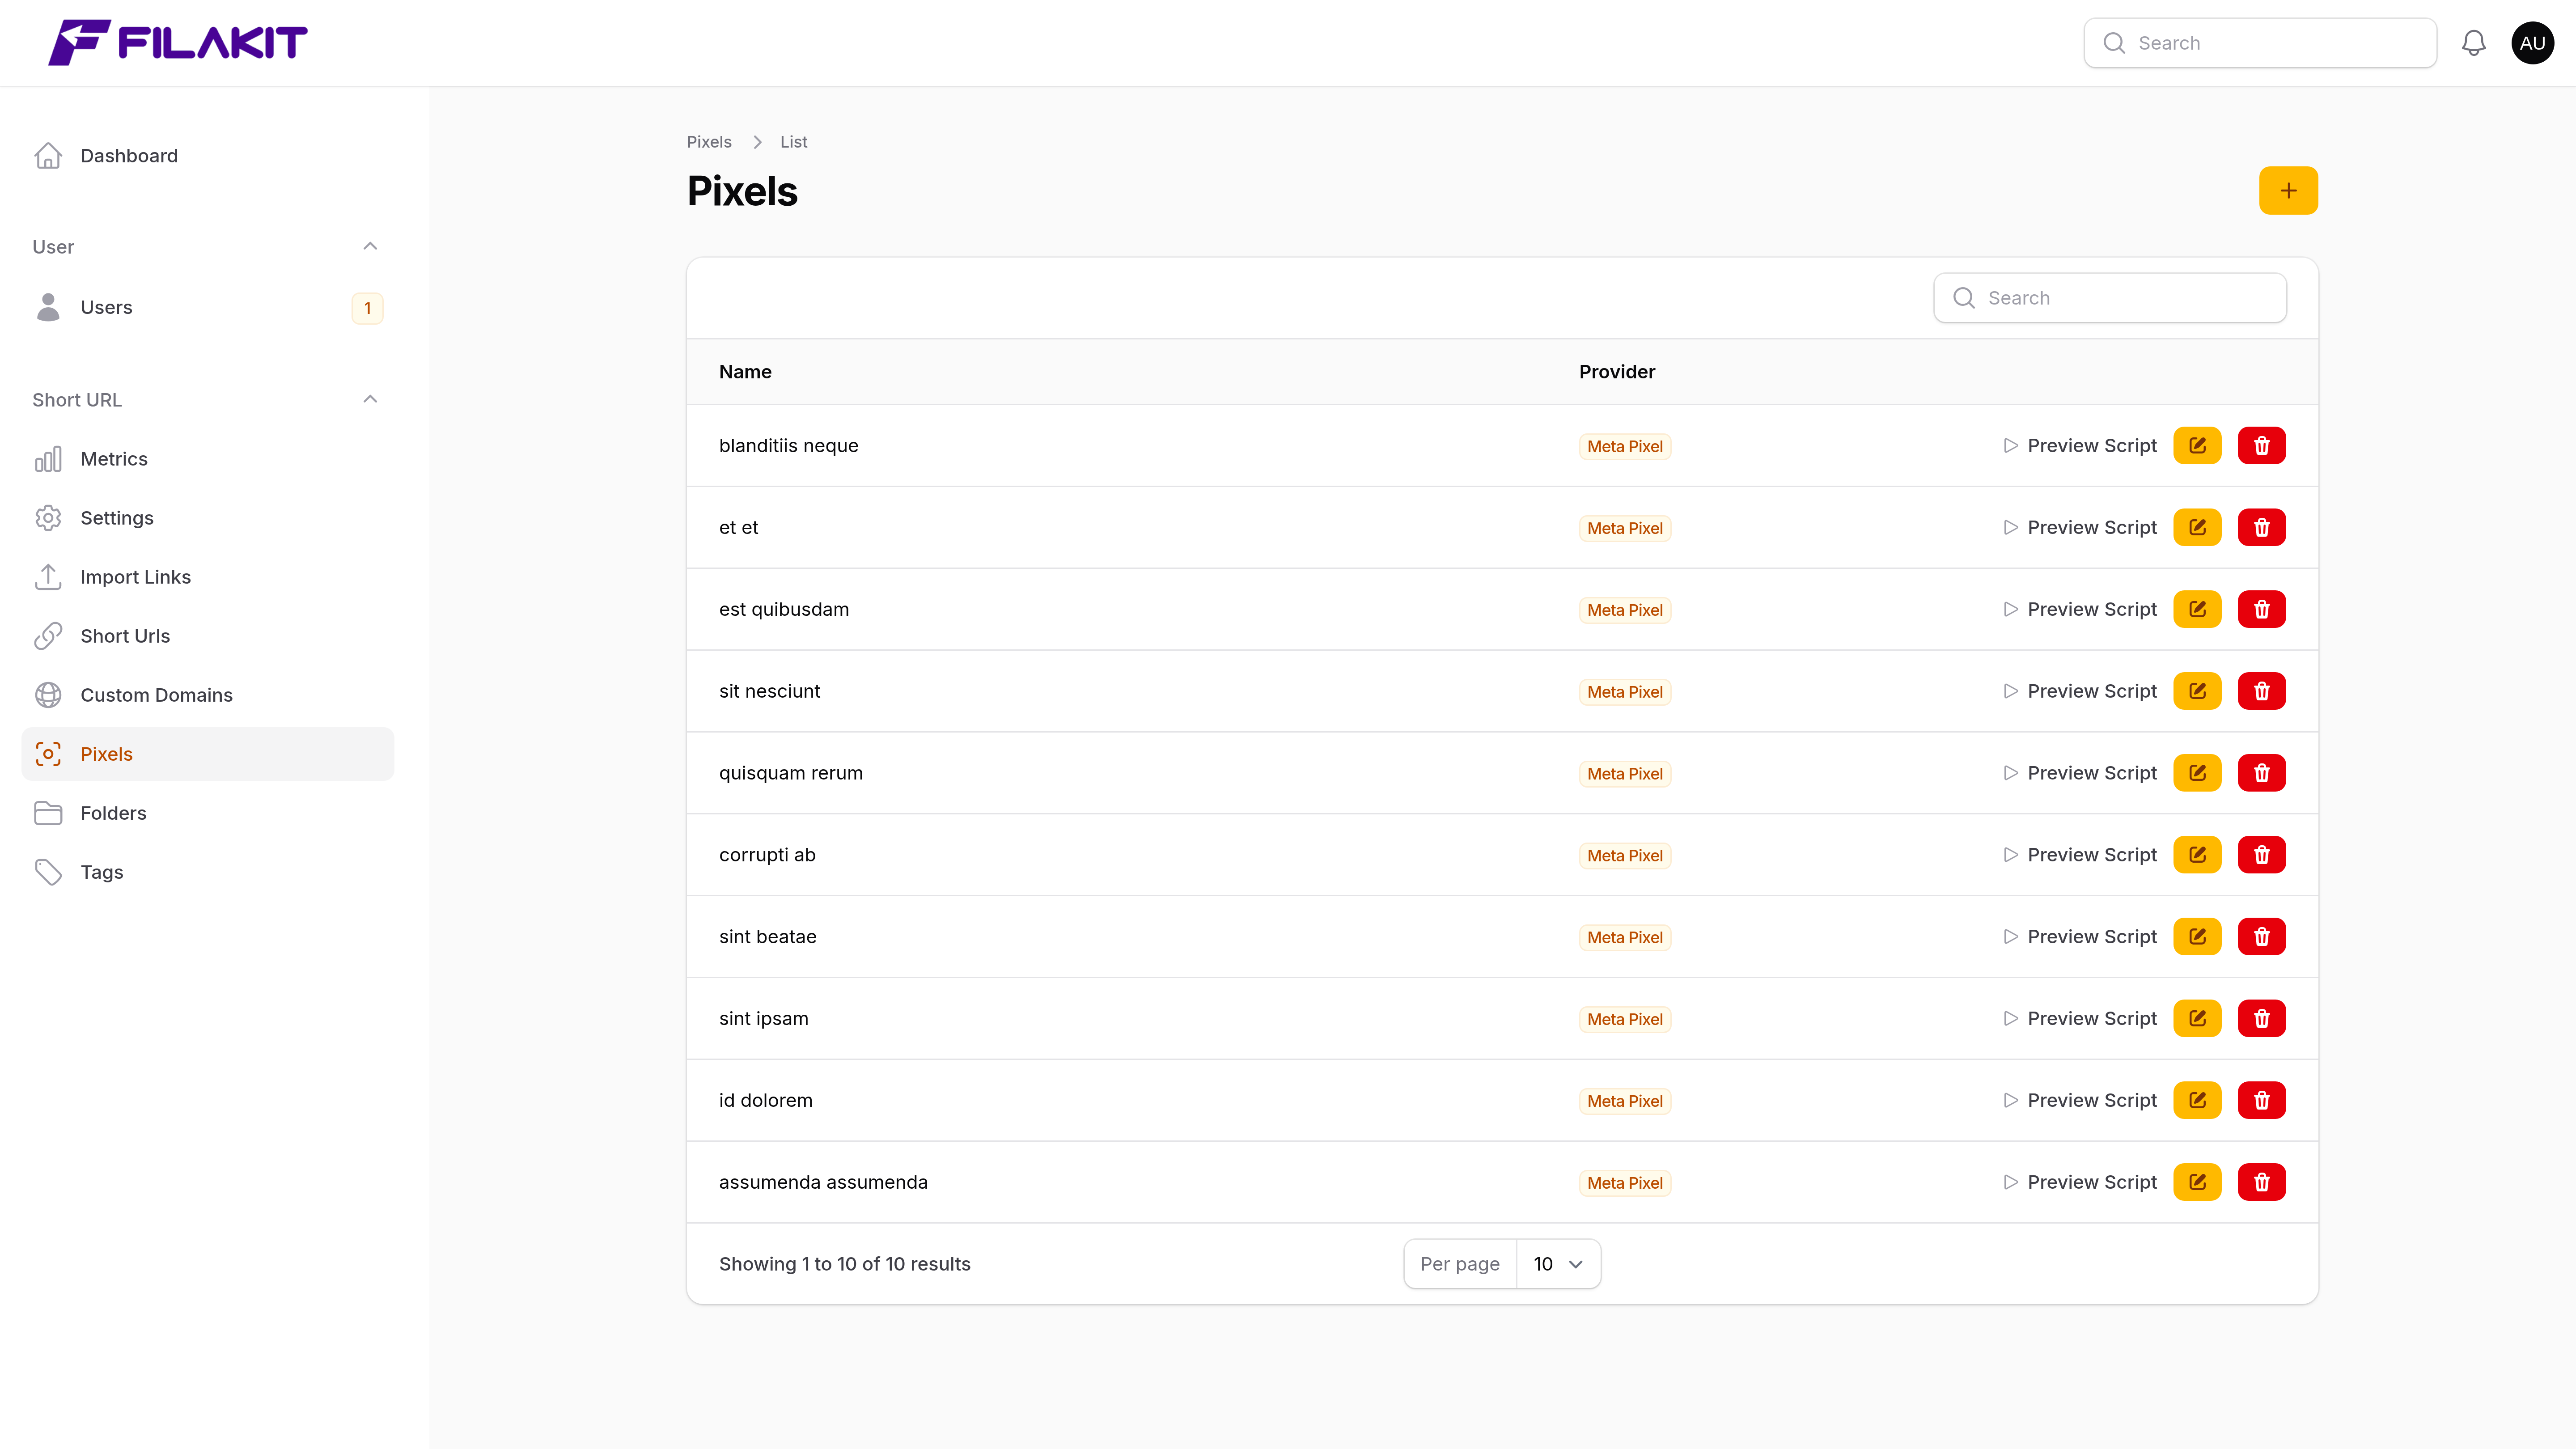The width and height of the screenshot is (2576, 1449).
Task: Delete the assumenda assumenda pixel
Action: (x=2261, y=1183)
